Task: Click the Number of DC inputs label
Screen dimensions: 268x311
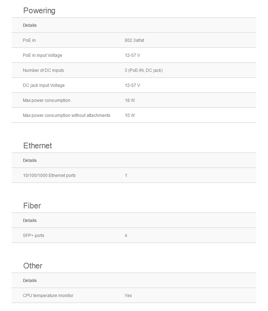Action: [43, 70]
